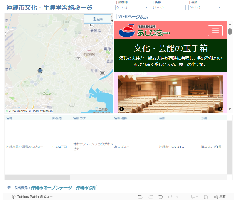This screenshot has width=237, height=205.
Task: Open the 沖縄市オープンデータ | 沖縄市役所 link
Action: 64,188
